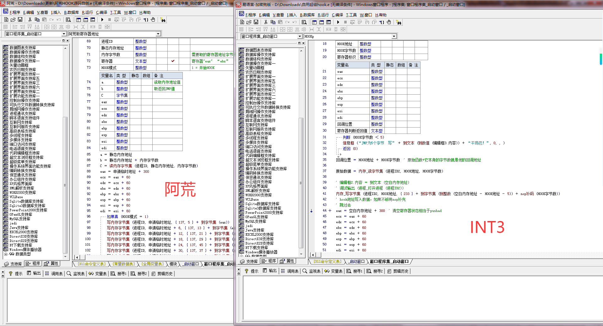Open the HOOKp subroutine dropdown
Image resolution: width=603 pixels, height=326 pixels.
tap(394, 36)
